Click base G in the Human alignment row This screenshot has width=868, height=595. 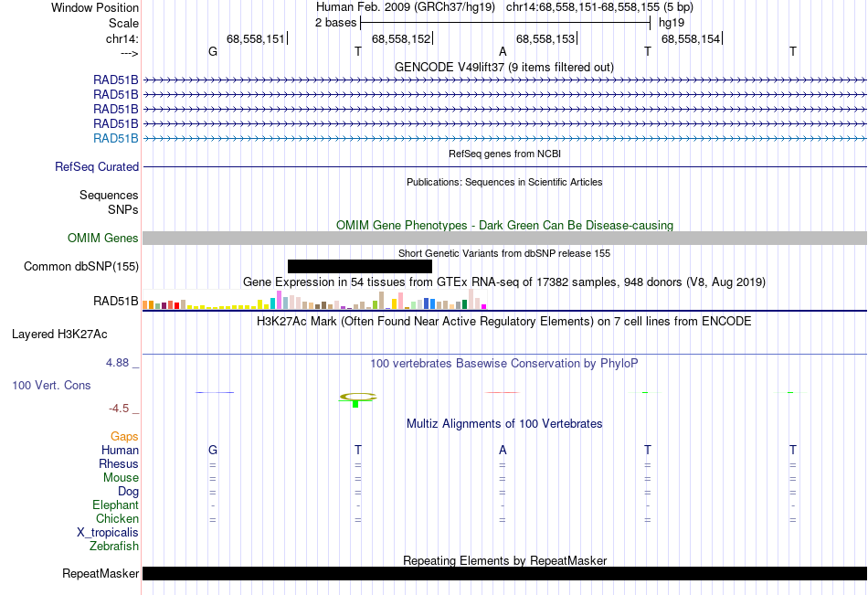(213, 450)
